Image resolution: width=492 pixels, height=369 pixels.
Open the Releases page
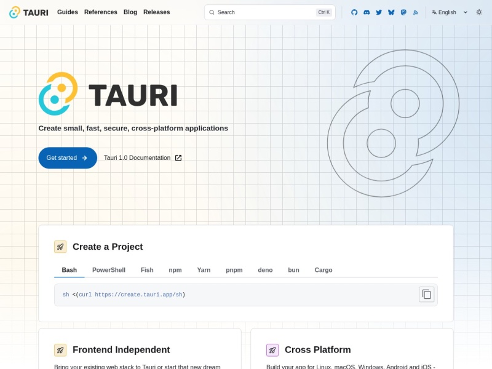157,12
